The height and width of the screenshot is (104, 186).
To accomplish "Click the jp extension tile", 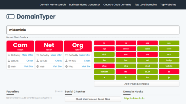I will click(x=169, y=77).
